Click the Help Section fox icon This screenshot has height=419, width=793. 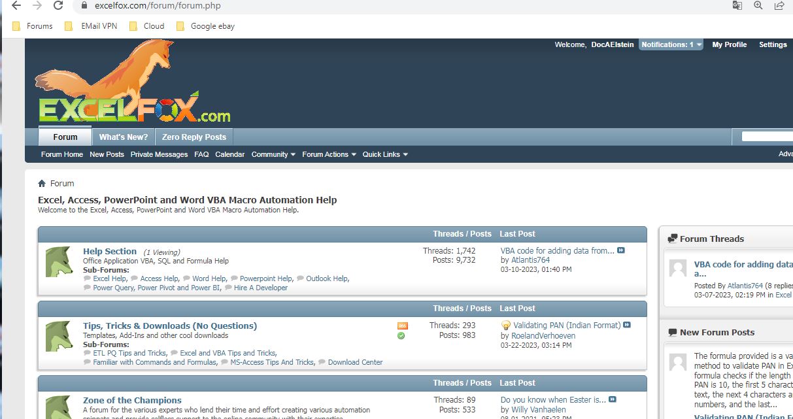59,261
